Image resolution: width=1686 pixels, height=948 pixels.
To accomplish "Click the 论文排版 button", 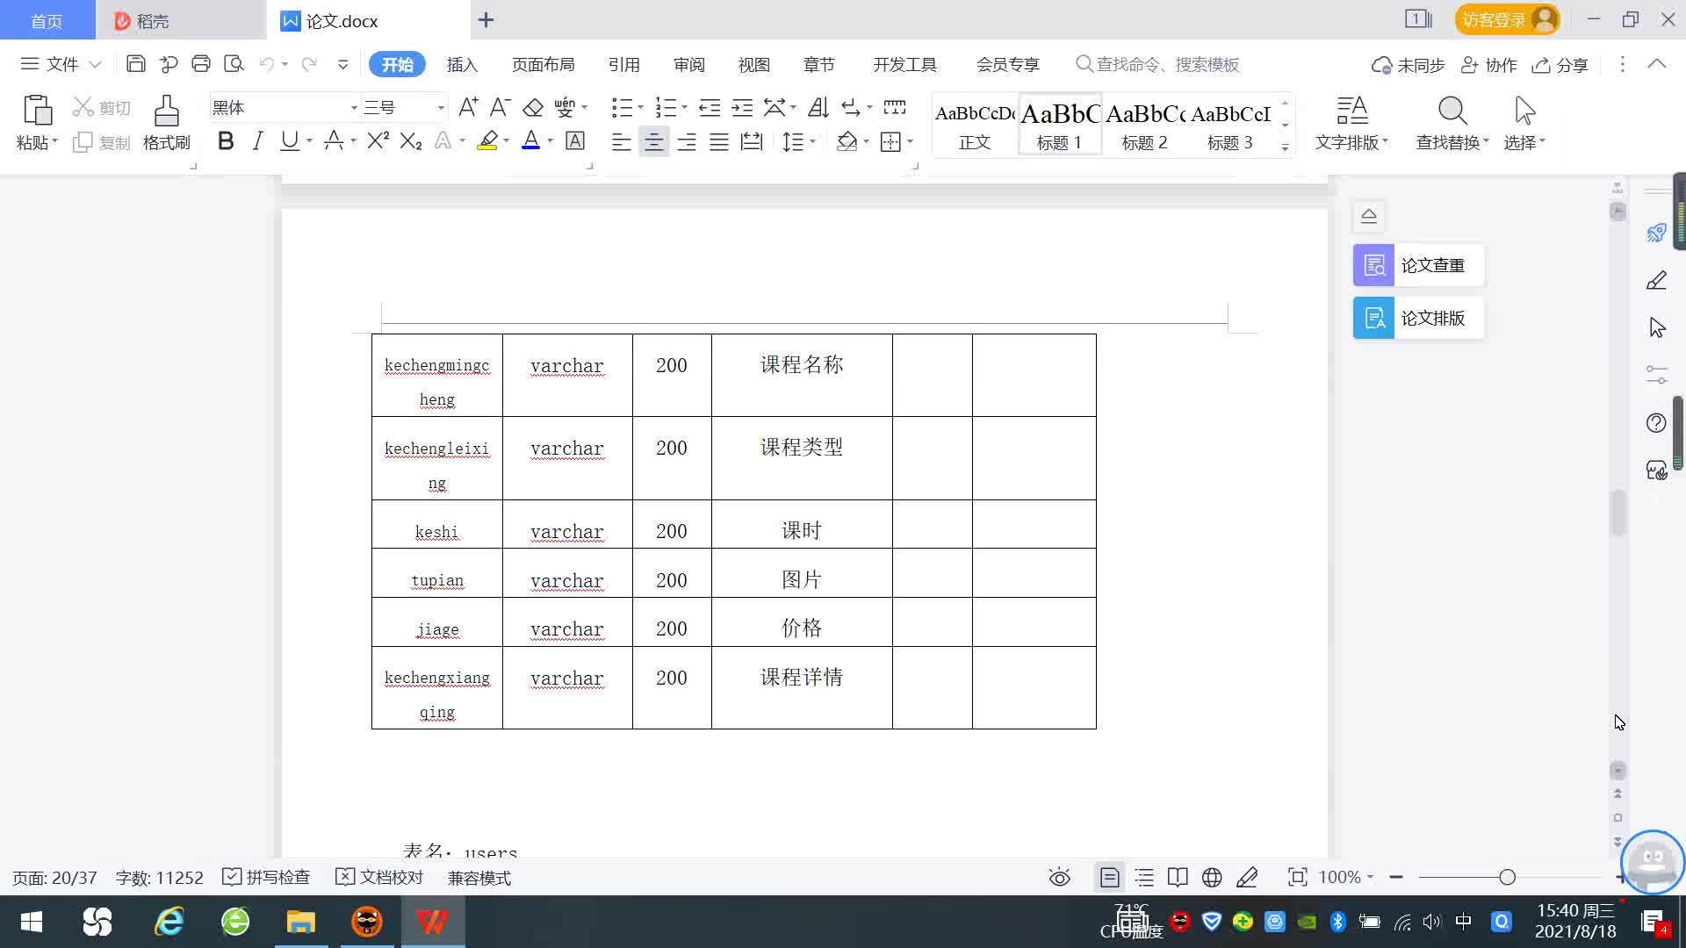I will [1419, 318].
